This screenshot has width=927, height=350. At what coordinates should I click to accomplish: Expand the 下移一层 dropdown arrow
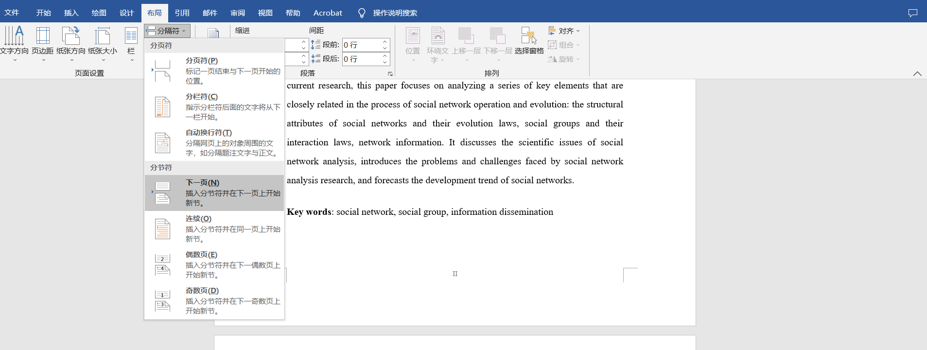[498, 60]
